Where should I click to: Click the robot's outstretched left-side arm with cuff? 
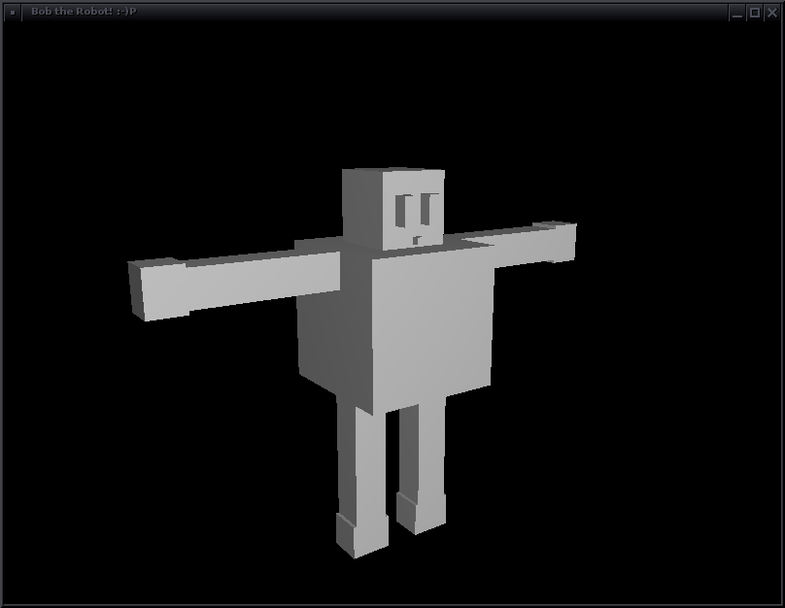coord(234,286)
